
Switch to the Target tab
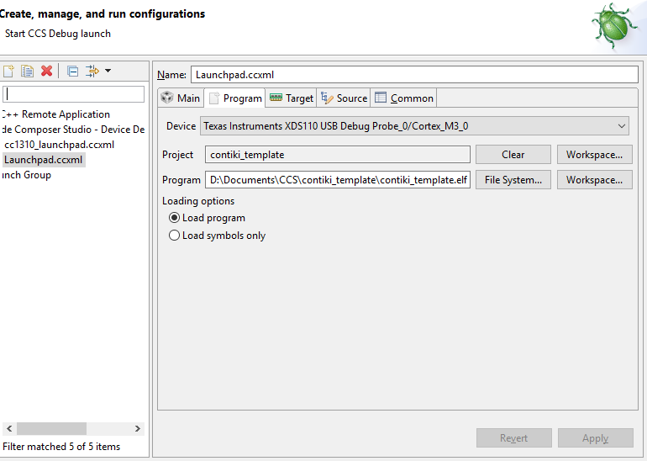292,98
